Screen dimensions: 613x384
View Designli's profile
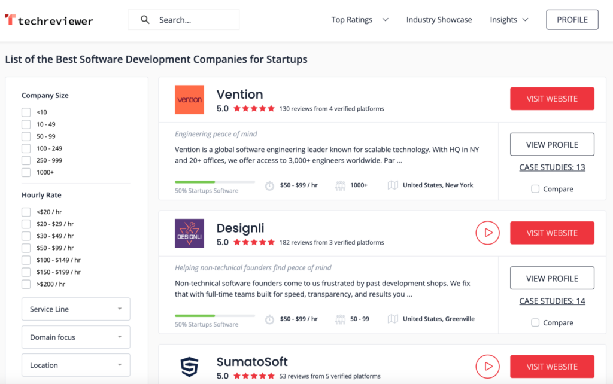[552, 278]
